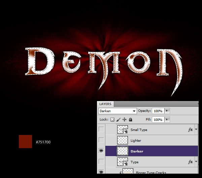Hide the Bigger Type Cracks layer eye

[101, 172]
